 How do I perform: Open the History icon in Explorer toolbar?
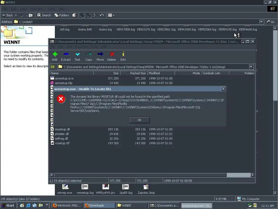[74, 15]
